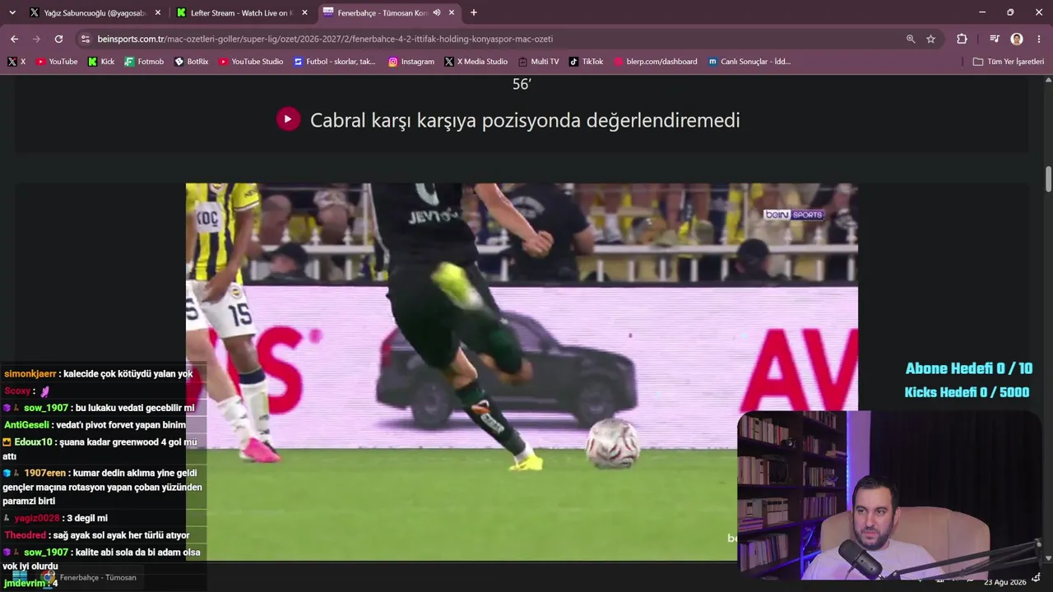Image resolution: width=1053 pixels, height=592 pixels.
Task: Click the taskbar label 'Fenerbahçe - Tümosan'
Action: [98, 577]
